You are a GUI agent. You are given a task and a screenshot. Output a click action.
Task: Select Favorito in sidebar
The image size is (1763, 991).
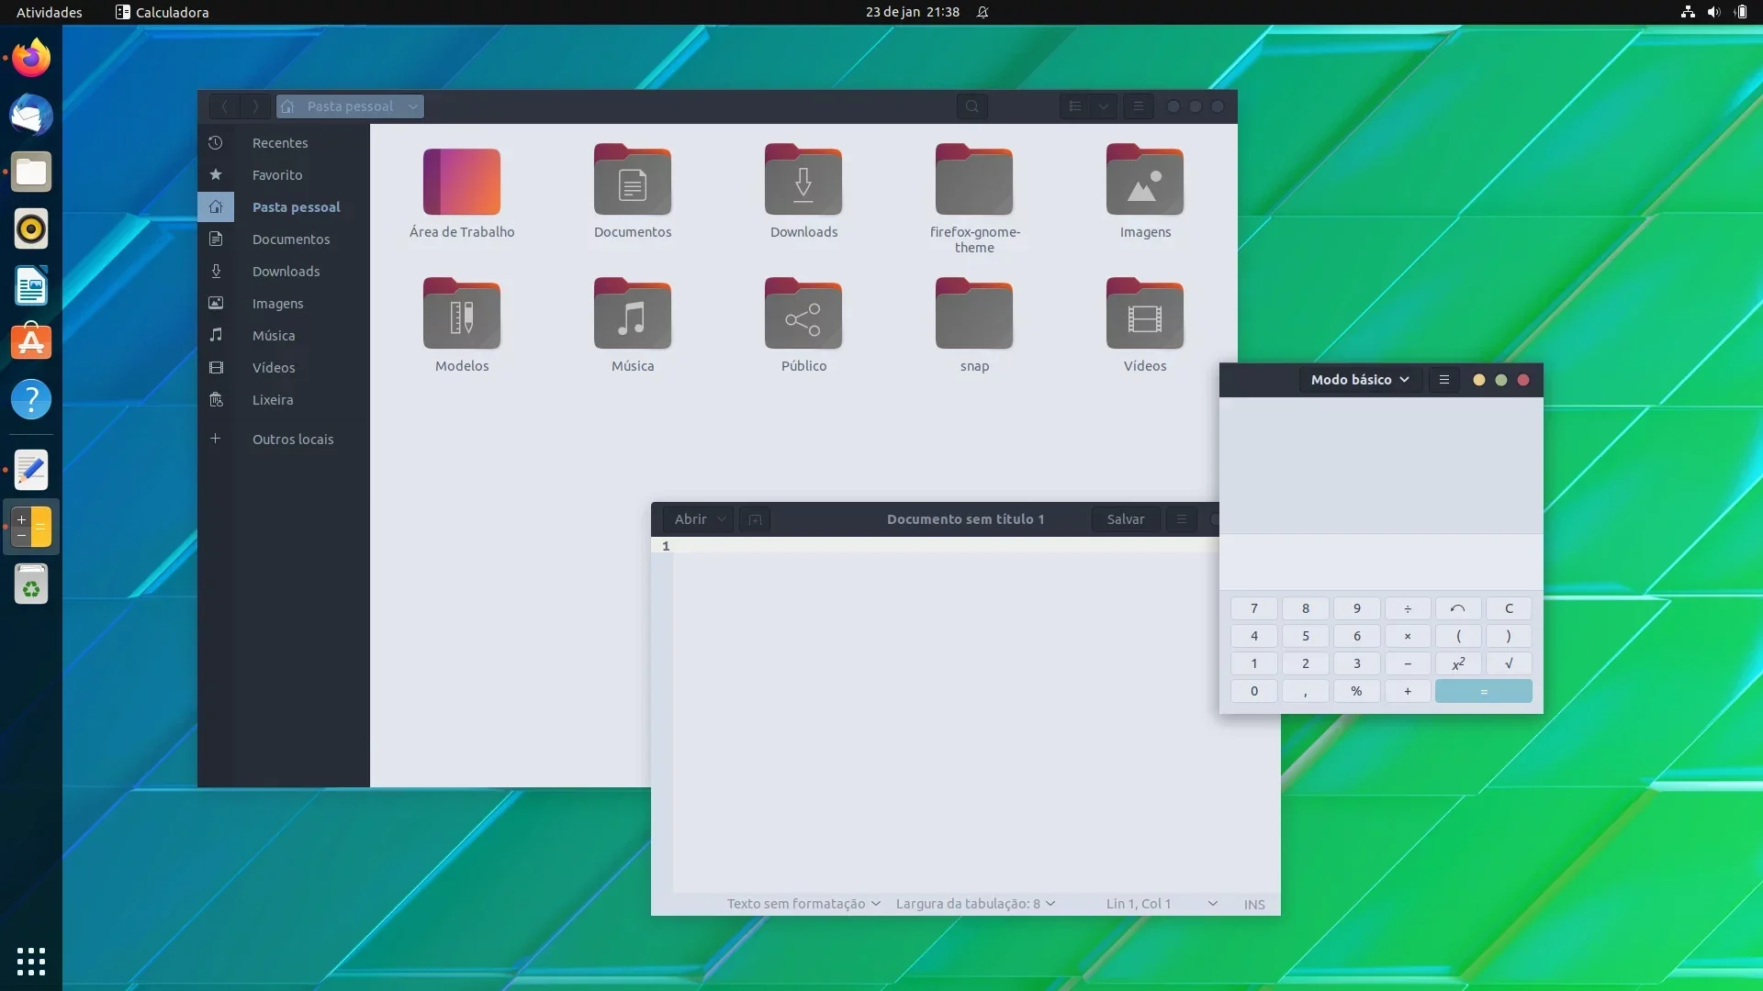[284, 175]
